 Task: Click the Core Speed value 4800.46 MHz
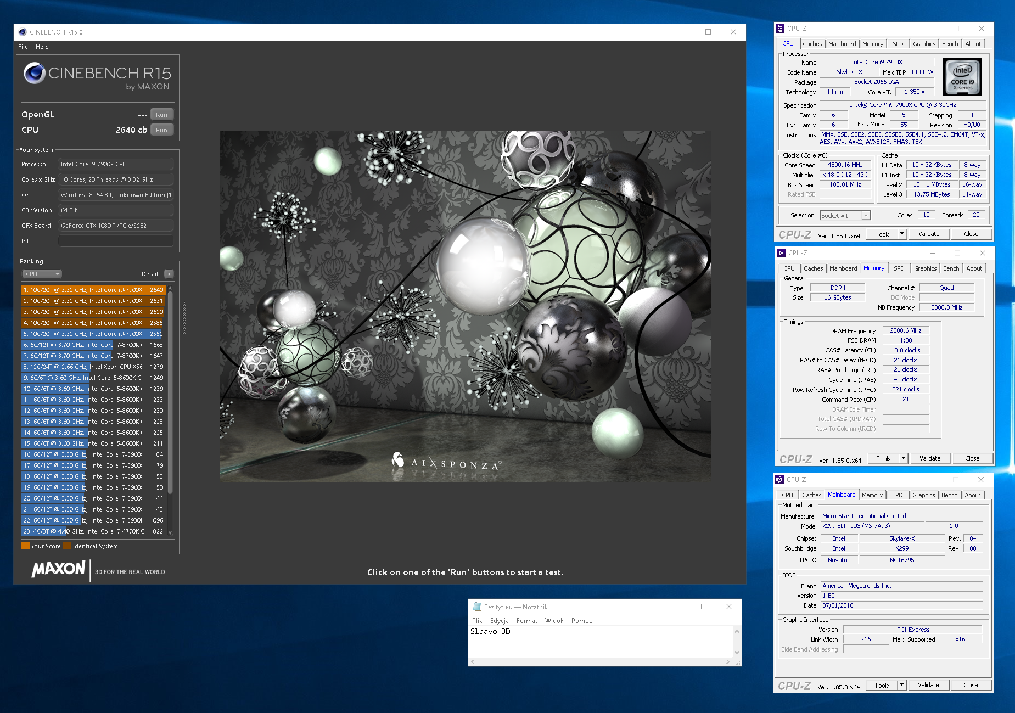click(x=845, y=165)
